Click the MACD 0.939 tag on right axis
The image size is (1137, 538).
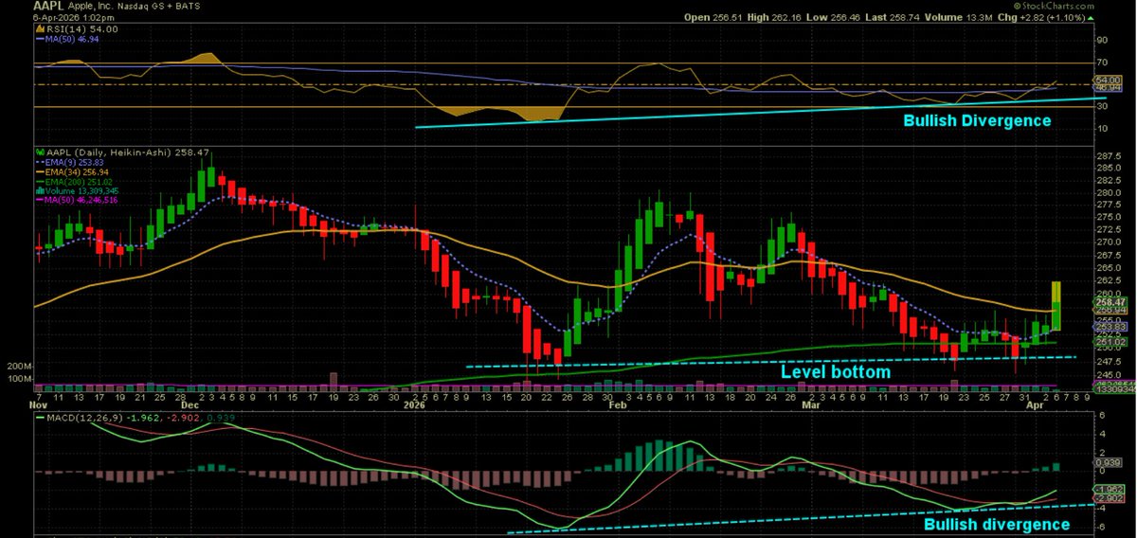pos(1106,462)
